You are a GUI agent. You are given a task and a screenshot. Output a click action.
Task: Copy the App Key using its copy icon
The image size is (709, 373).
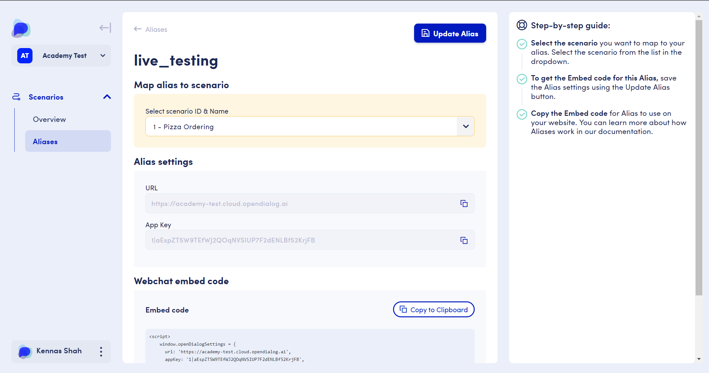click(x=464, y=240)
